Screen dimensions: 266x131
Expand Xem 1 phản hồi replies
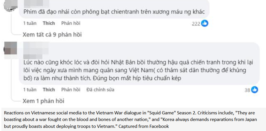[43, 101]
